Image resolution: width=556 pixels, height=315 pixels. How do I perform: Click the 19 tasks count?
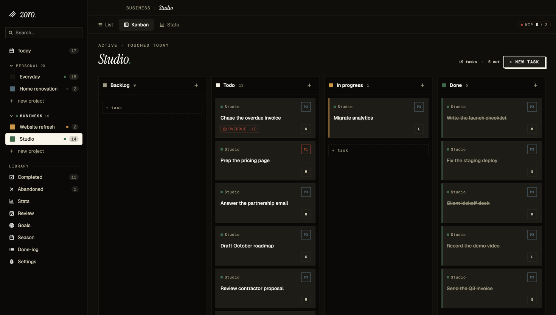coord(468,62)
